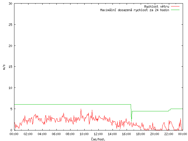Click the 04:00 time label
This screenshot has width=188, height=141.
pyautogui.click(x=42, y=134)
